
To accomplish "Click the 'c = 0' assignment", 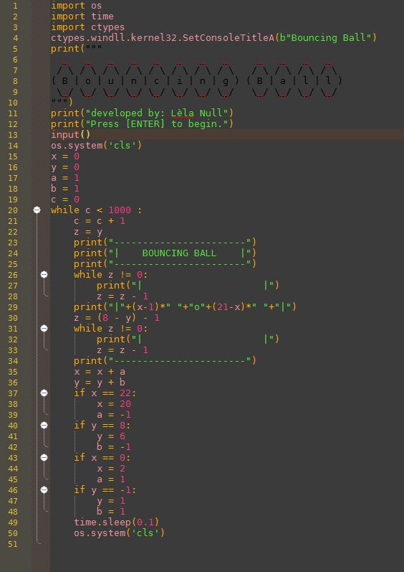I will 65,200.
